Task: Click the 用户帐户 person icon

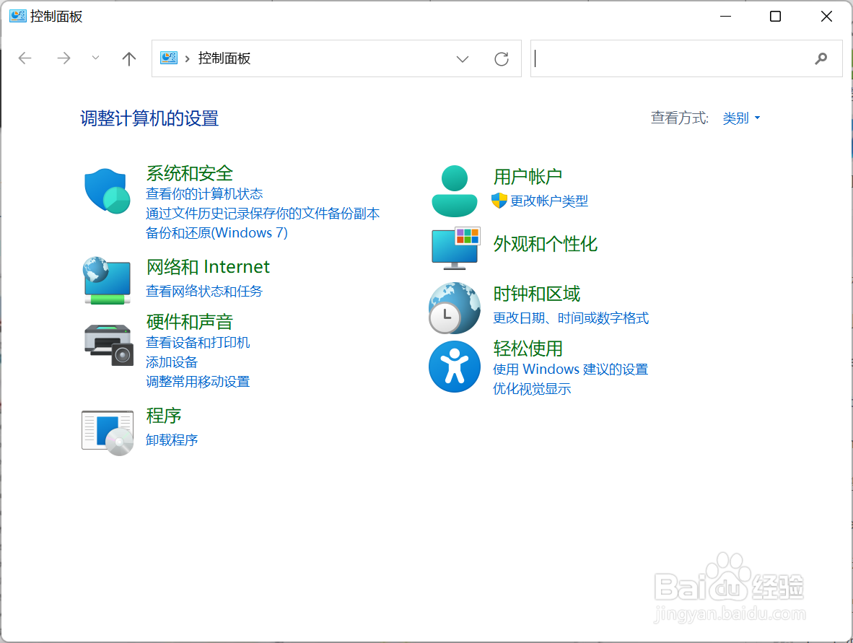Action: click(x=454, y=191)
